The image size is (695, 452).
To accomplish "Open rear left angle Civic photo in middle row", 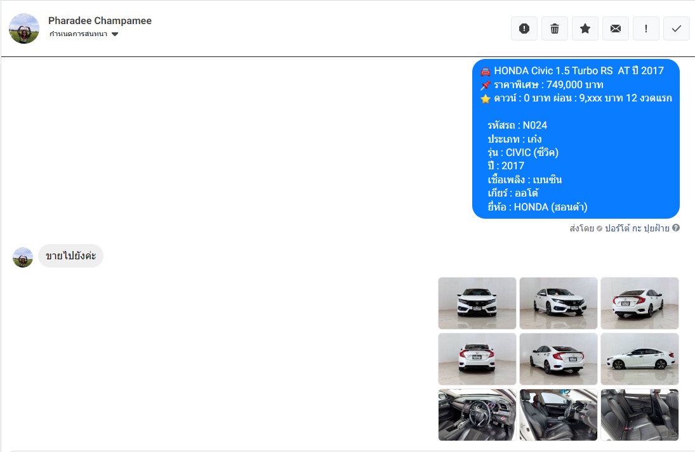I will [559, 359].
